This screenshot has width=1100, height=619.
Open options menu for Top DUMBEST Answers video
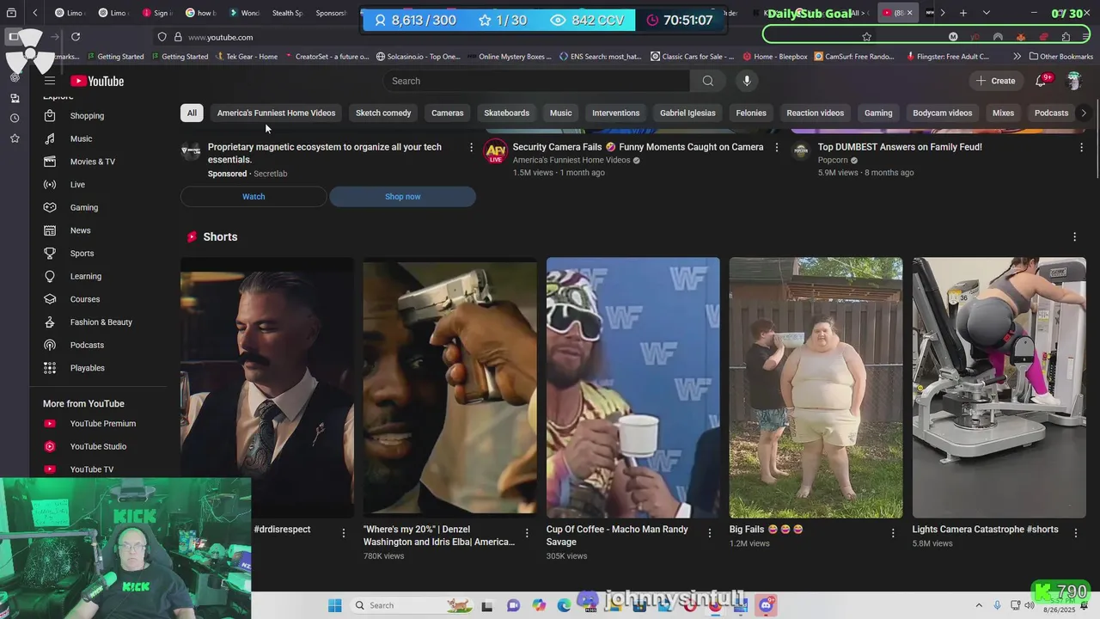[1081, 148]
